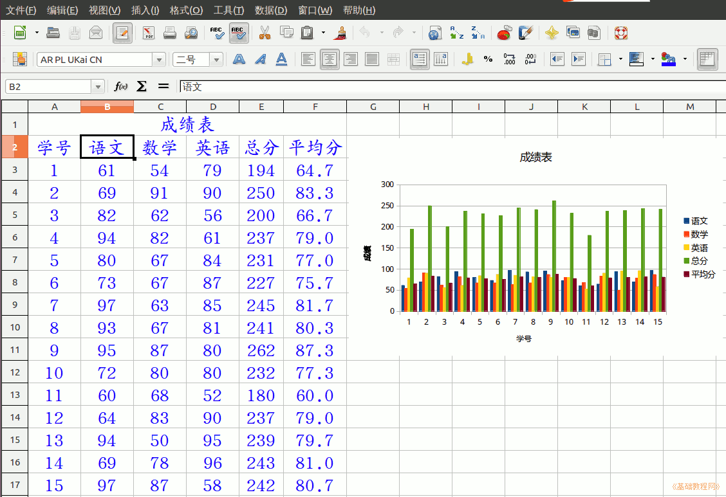Viewport: 726px width, 497px height.
Task: Toggle italic text formatting
Action: click(x=260, y=59)
